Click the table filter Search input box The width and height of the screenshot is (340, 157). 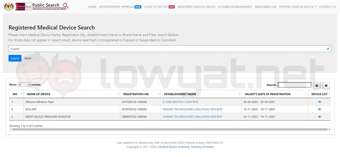pyautogui.click(x=294, y=85)
